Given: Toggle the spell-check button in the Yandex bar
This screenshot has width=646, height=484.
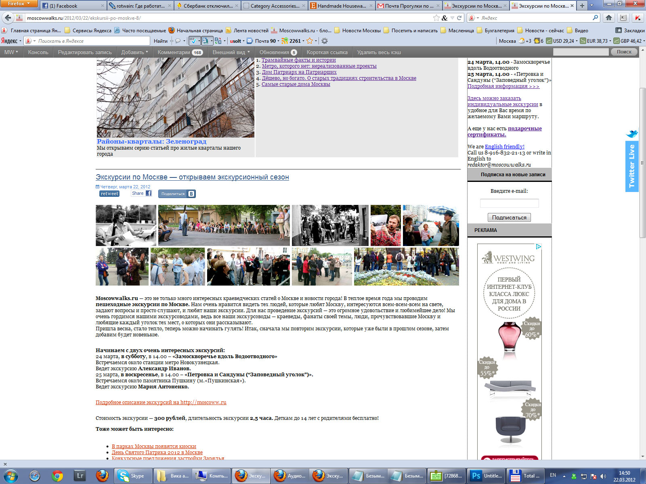Looking at the screenshot, I should point(193,41).
